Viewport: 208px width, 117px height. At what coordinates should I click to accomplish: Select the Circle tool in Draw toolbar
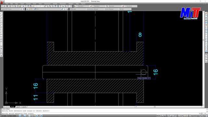click(1, 27)
